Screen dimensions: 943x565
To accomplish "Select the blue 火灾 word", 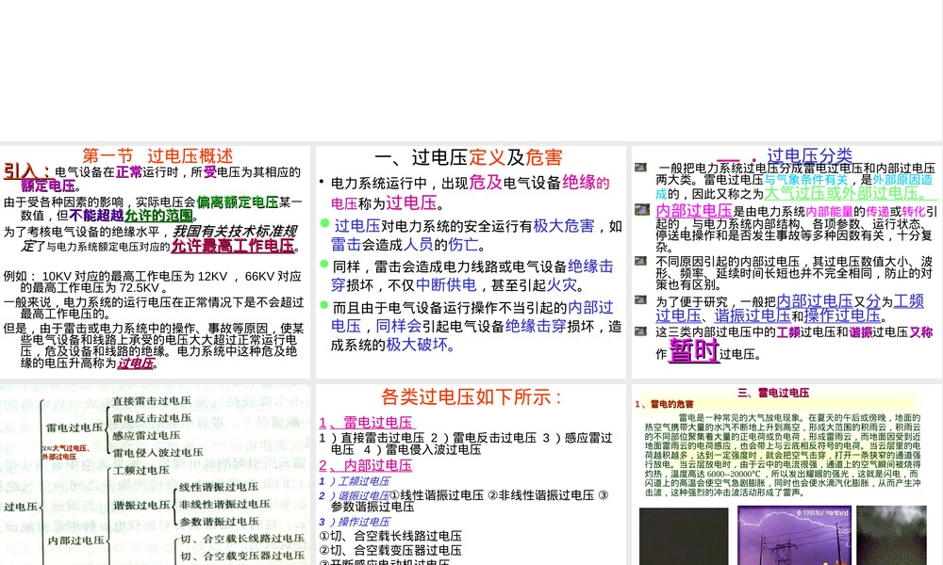I will coord(562,284).
